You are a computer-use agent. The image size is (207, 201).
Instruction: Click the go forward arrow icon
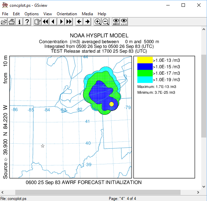pos(87,22)
